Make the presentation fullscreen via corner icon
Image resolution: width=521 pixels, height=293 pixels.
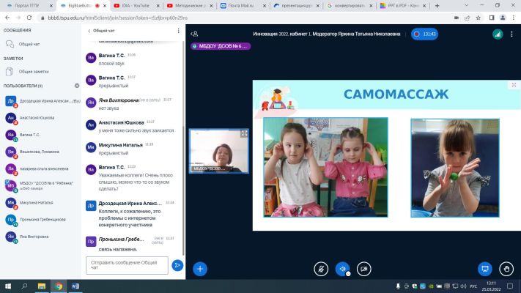(514, 85)
